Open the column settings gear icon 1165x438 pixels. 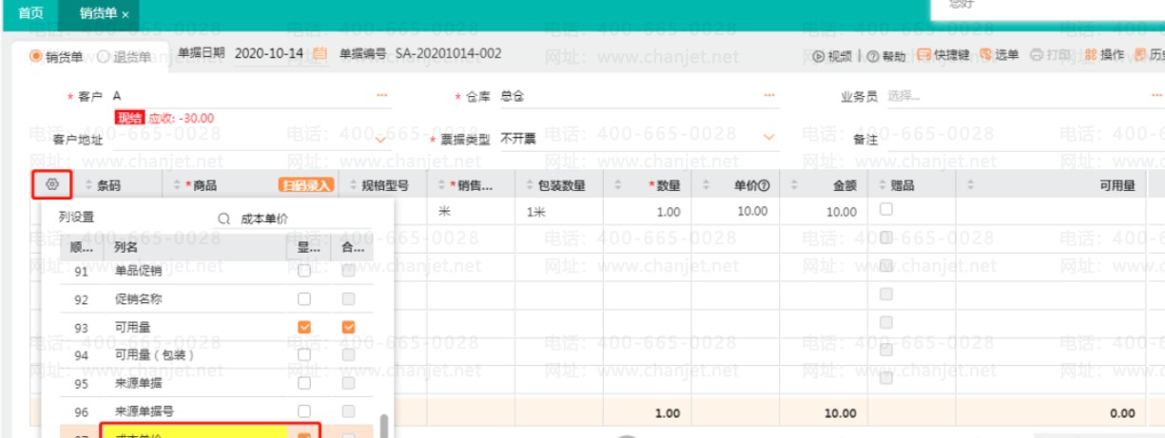pos(51,185)
